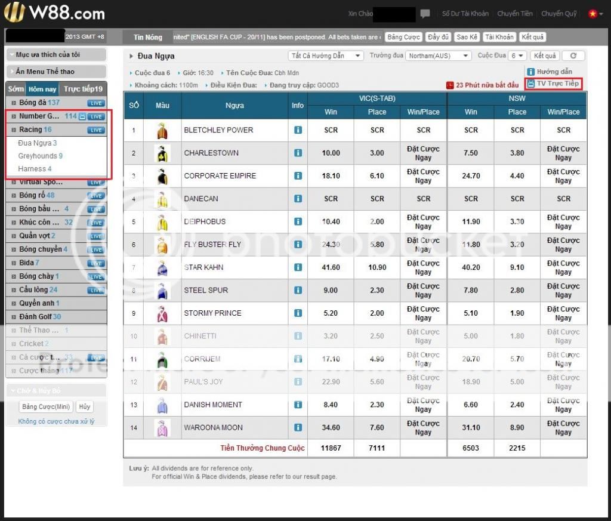The width and height of the screenshot is (611, 521).
Task: Click the refresh button beside Kết quả
Action: click(x=573, y=56)
